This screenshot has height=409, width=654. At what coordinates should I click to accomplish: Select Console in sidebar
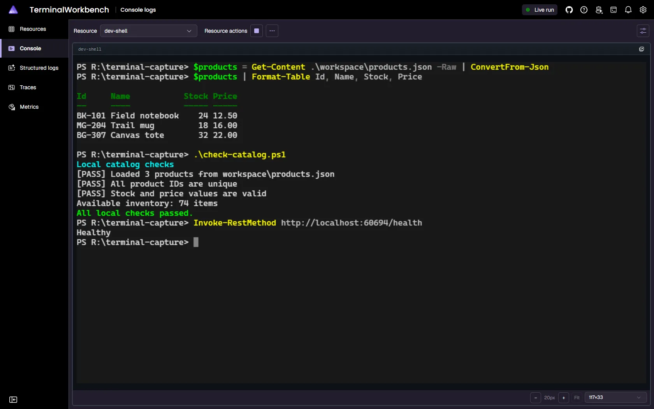(x=34, y=49)
